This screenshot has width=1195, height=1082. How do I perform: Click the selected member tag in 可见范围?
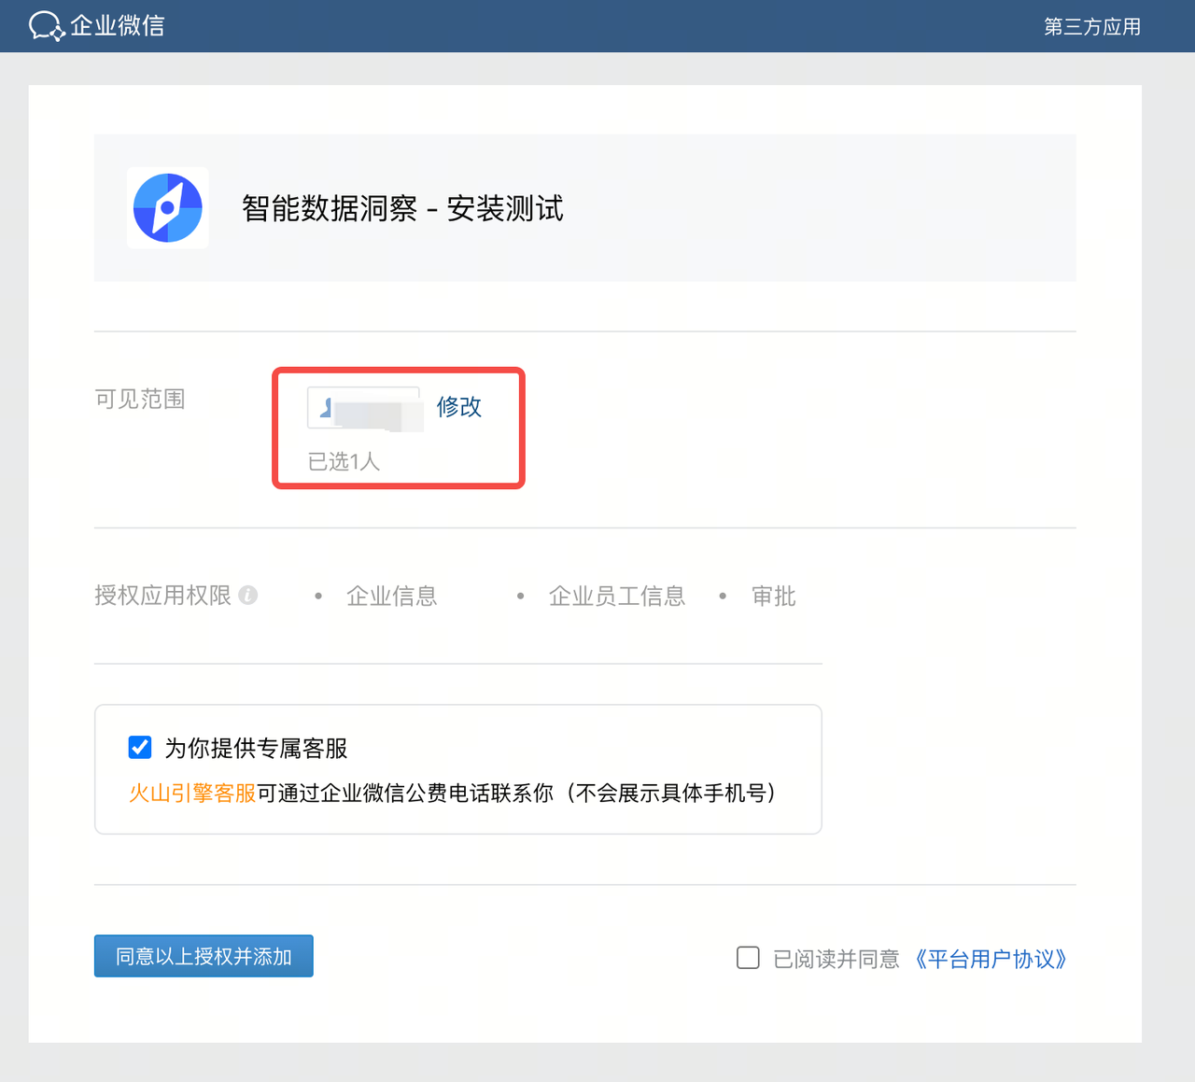point(364,408)
